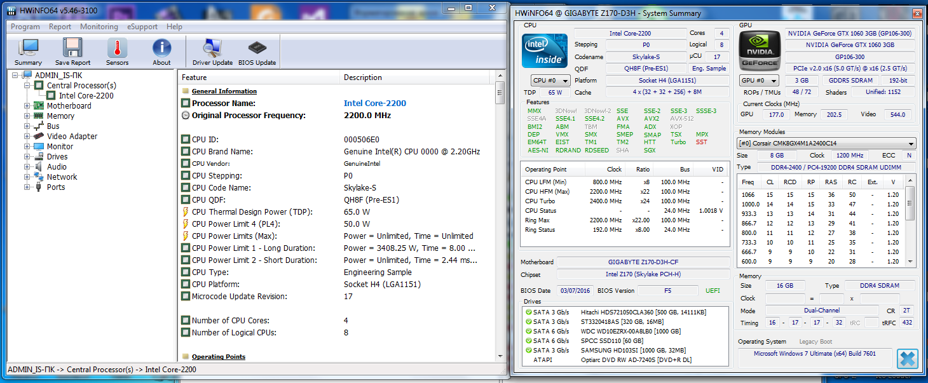Click the CPU Power Limit 4 (PL4) row

tap(337, 224)
